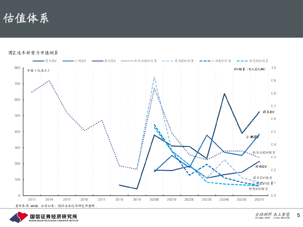303x227 pixels.
Task: Click the slide title 估值体系
Action: coord(26,19)
